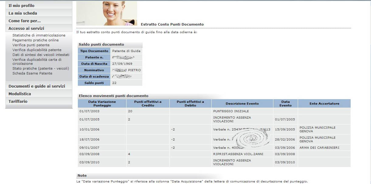Open "Statistiche di immatricolazione" link
The height and width of the screenshot is (184, 371).
[39, 35]
